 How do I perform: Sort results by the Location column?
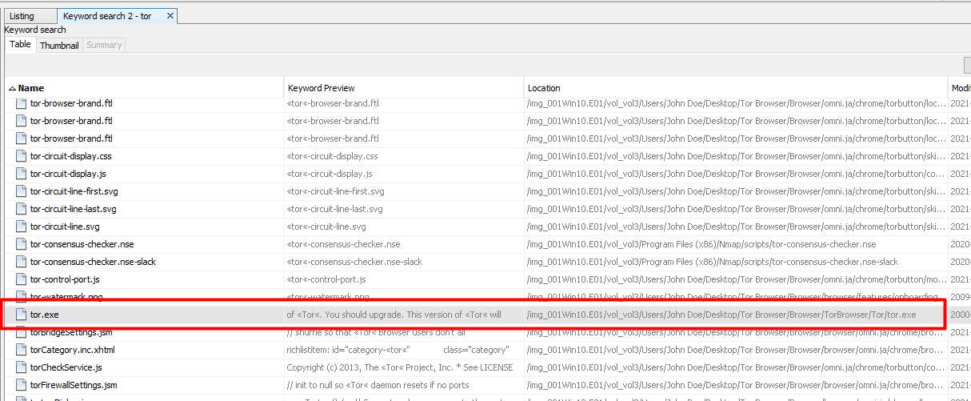(544, 88)
